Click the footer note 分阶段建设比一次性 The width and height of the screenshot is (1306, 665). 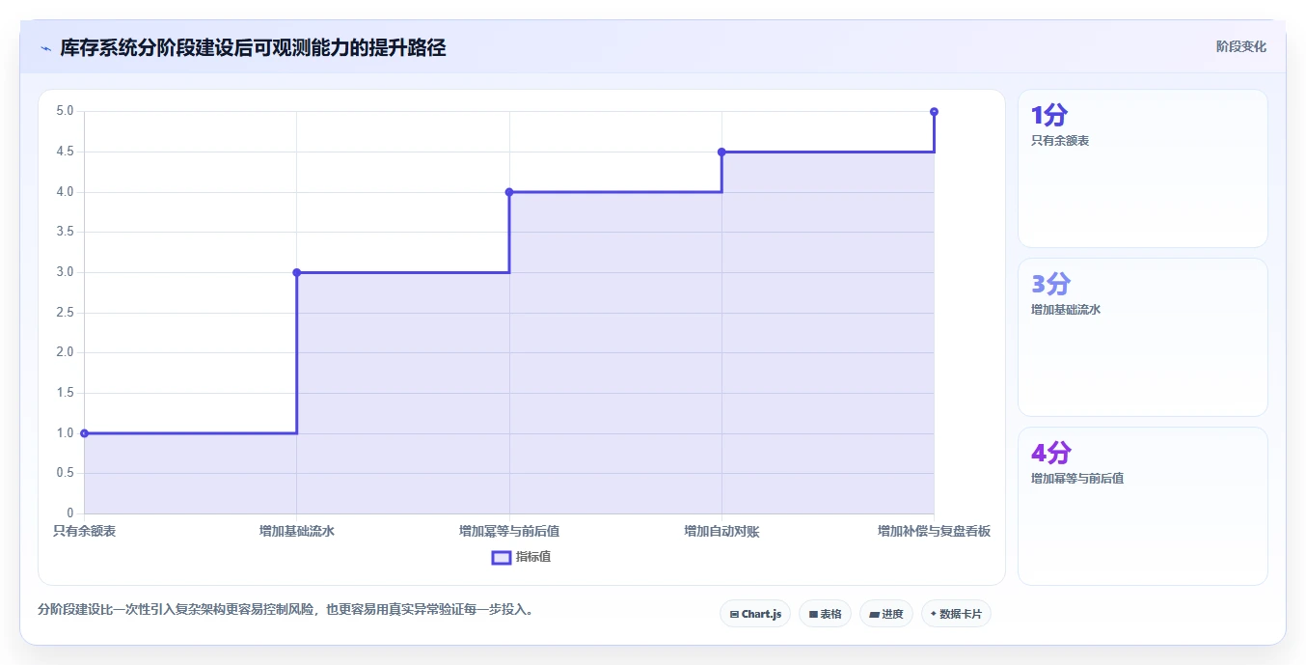(x=286, y=610)
